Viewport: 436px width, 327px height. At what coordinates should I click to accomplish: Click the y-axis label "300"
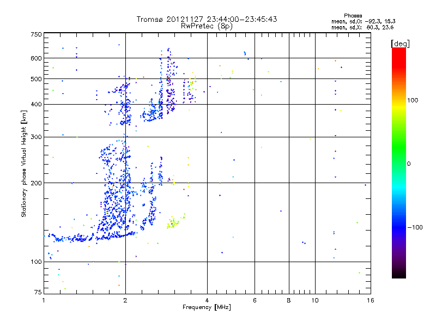click(36, 137)
